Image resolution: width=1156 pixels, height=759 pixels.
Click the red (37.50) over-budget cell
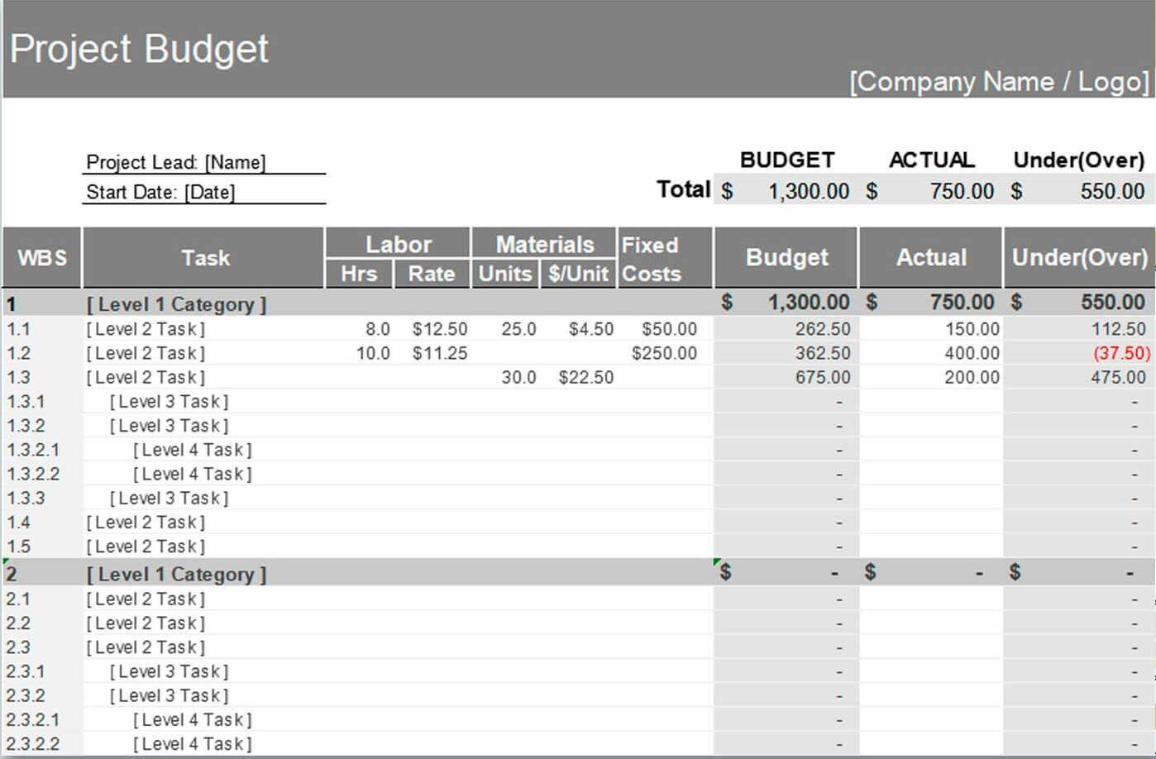pyautogui.click(x=1121, y=353)
